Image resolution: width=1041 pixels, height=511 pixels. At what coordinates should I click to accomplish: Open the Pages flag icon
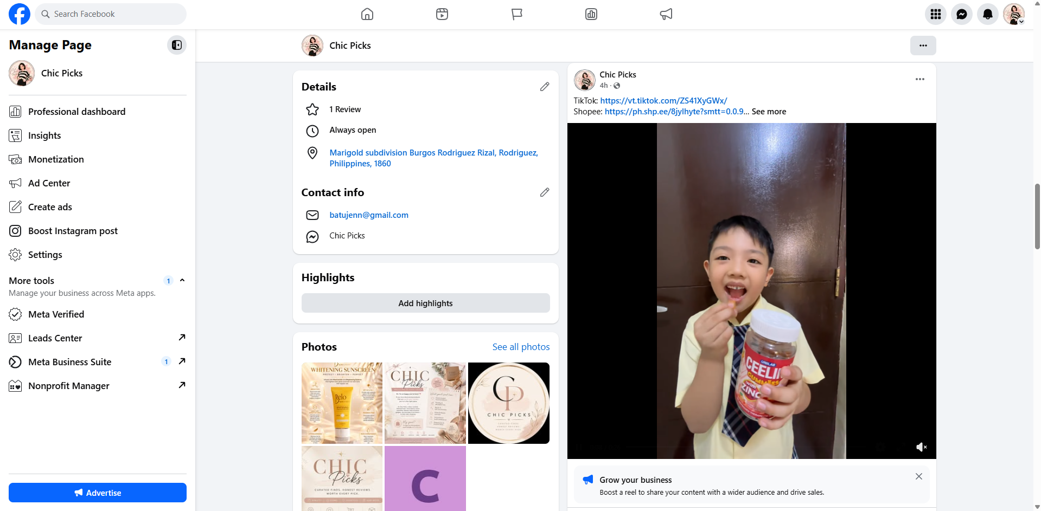(x=517, y=14)
